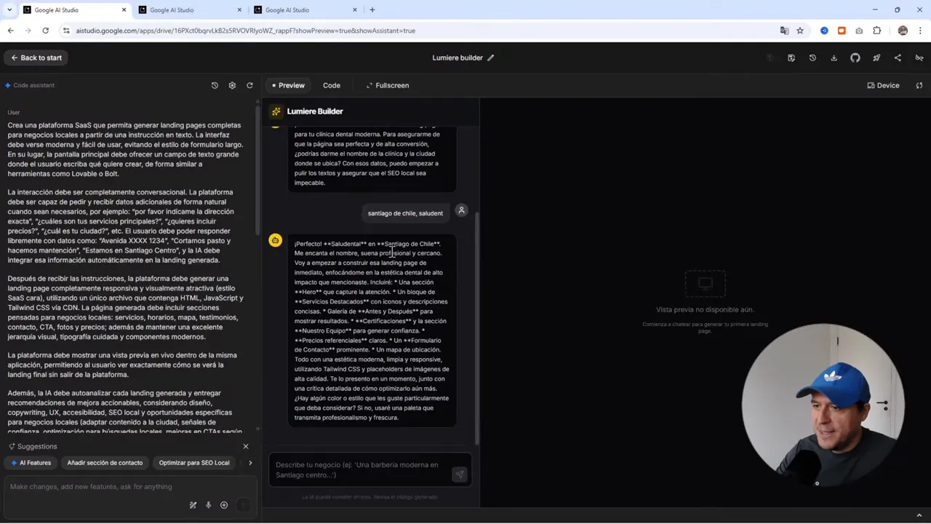
Task: Expand more suggestions with the chevron arrow
Action: 250,462
